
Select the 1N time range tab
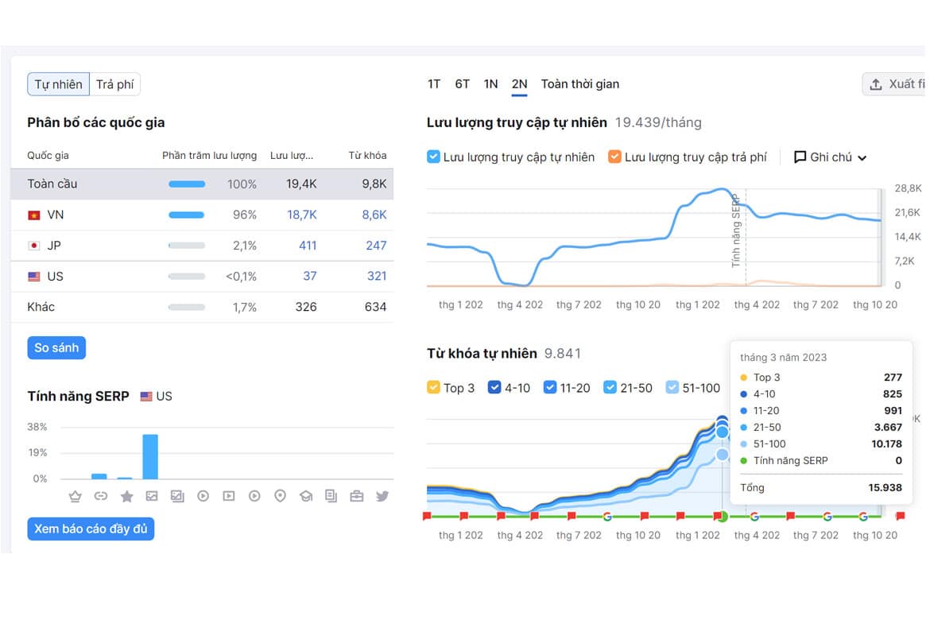(490, 84)
